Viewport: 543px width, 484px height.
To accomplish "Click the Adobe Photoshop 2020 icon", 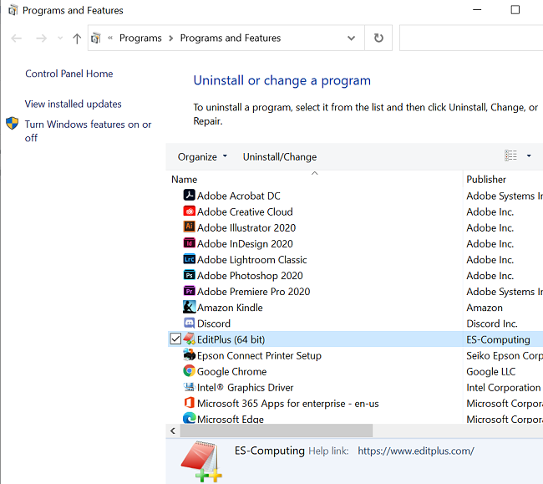I will coord(189,275).
